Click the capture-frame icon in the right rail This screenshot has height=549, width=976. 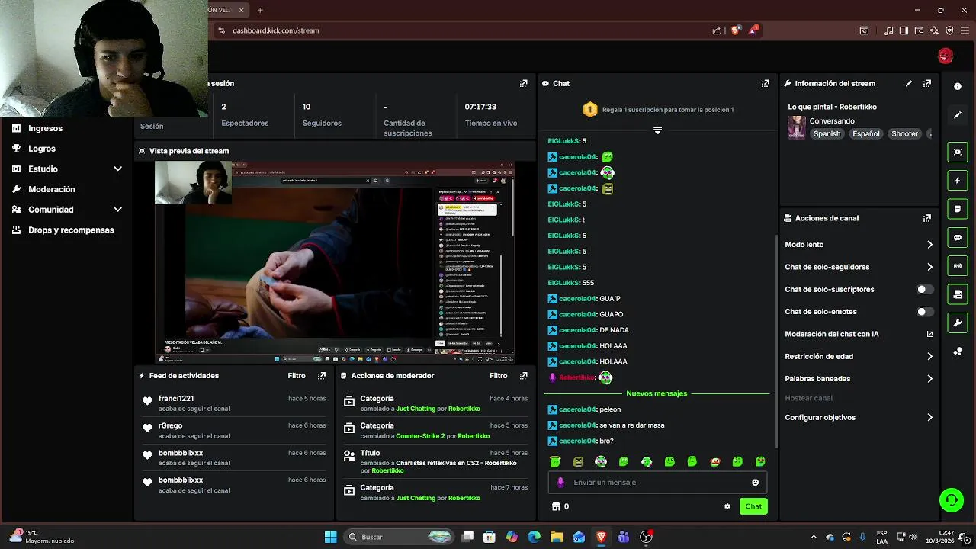958,152
